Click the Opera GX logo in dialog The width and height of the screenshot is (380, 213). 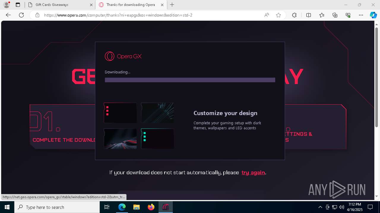(123, 56)
